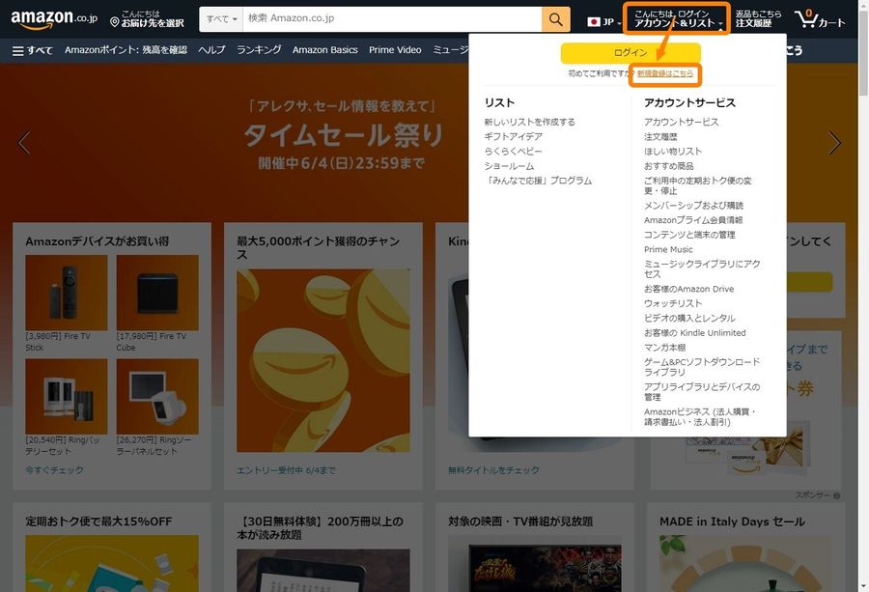Open 返品もこちら 注文履歴
The height and width of the screenshot is (592, 869).
pos(758,19)
